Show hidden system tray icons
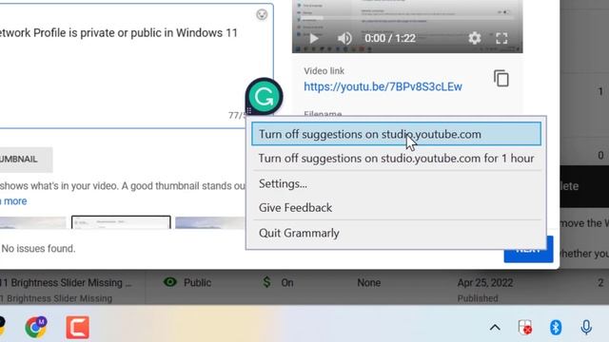This screenshot has width=609, height=342. 495,328
